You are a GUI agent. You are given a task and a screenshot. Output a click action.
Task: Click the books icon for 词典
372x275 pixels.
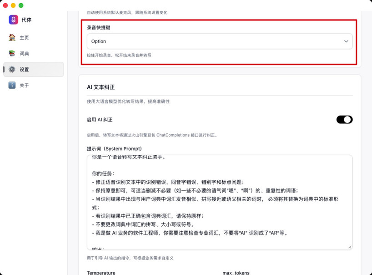12,54
